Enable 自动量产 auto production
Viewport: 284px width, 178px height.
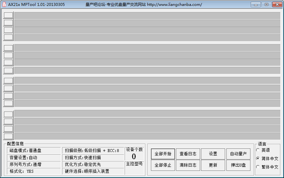coord(238,154)
